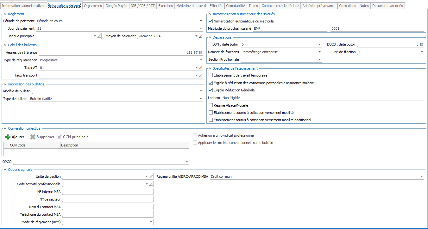Collapse the Calcul des bulletins section
The image size is (428, 229).
[x=5, y=45]
